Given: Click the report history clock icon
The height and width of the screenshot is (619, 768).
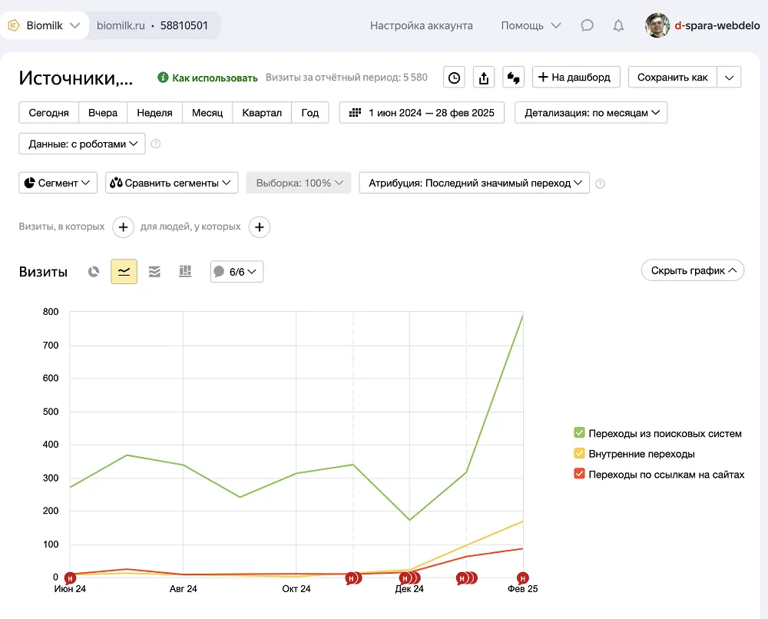Looking at the screenshot, I should [455, 78].
